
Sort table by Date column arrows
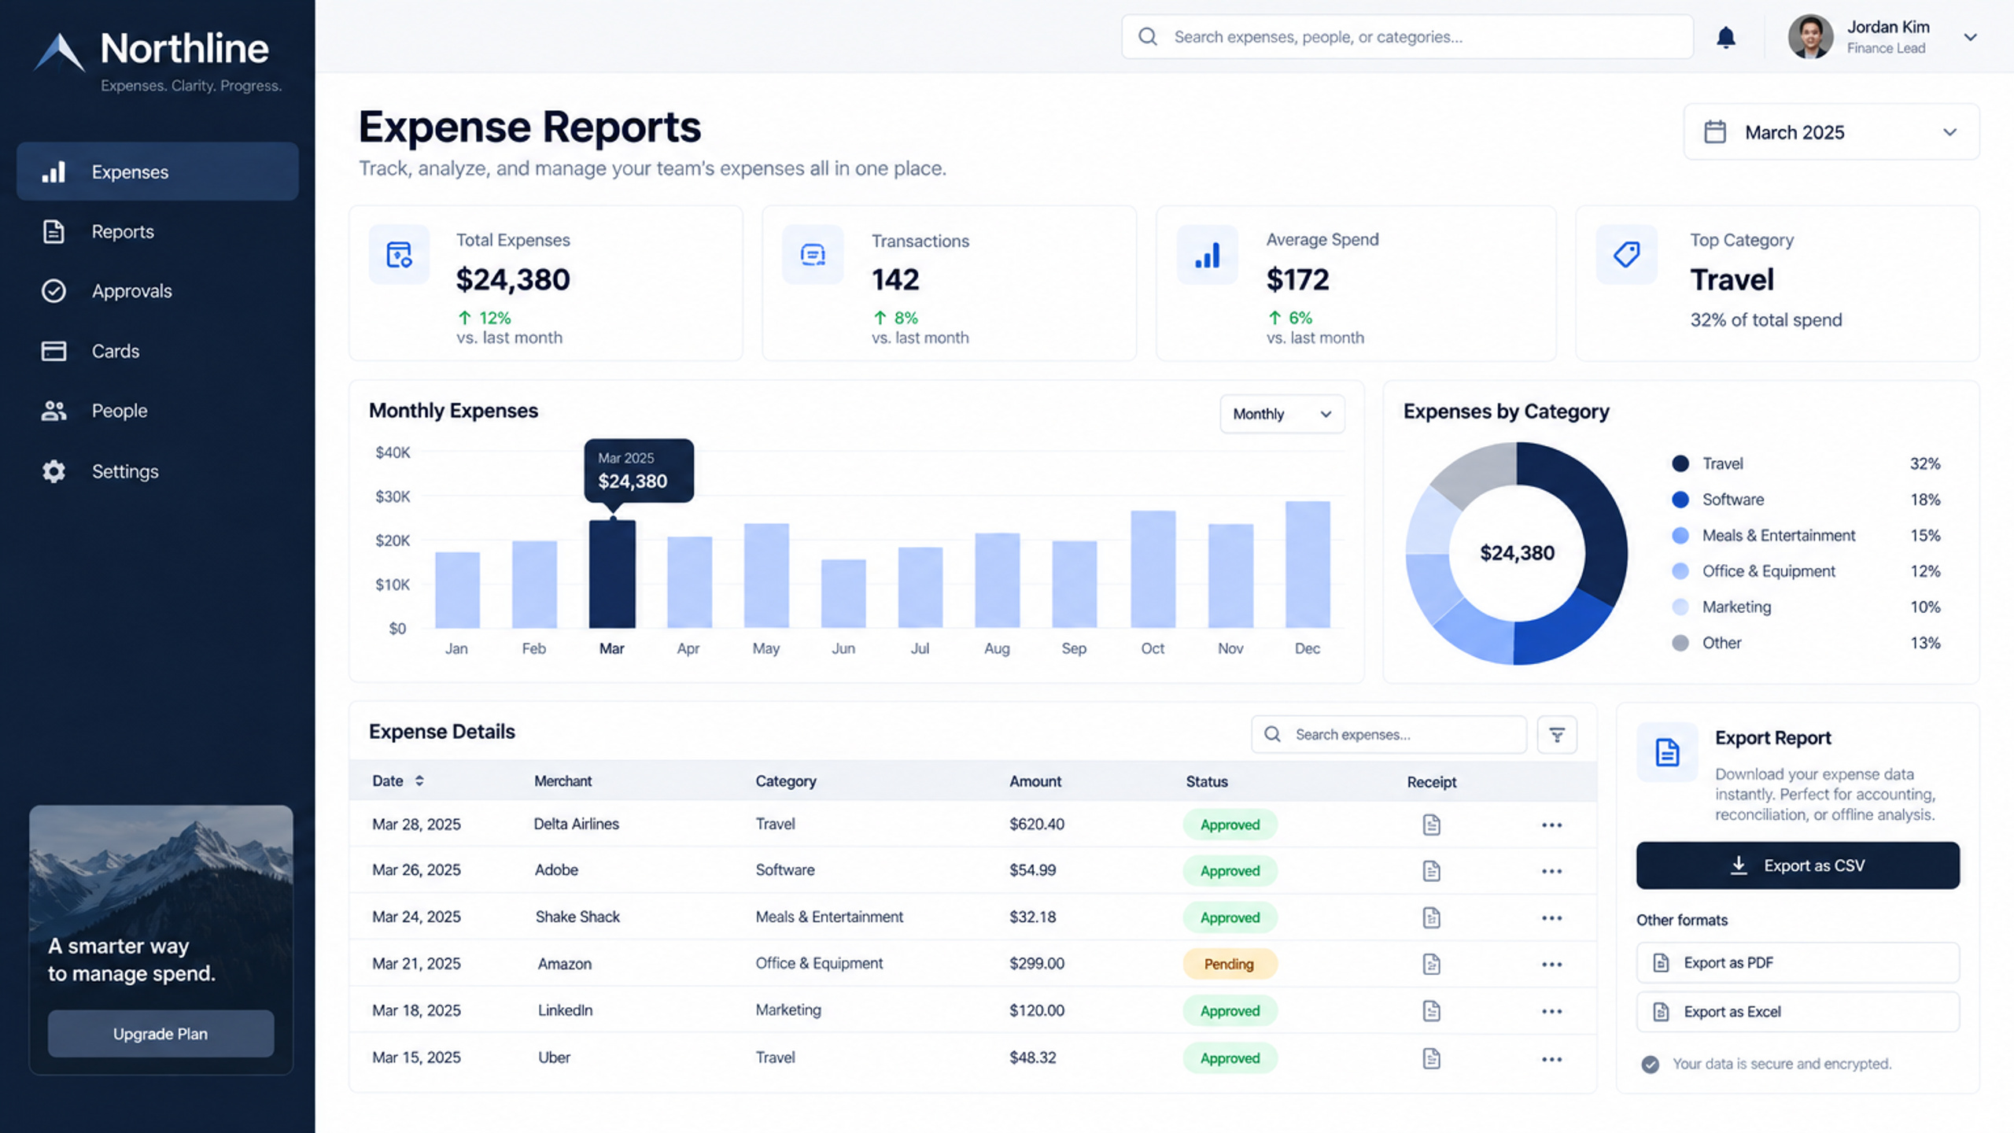tap(419, 781)
